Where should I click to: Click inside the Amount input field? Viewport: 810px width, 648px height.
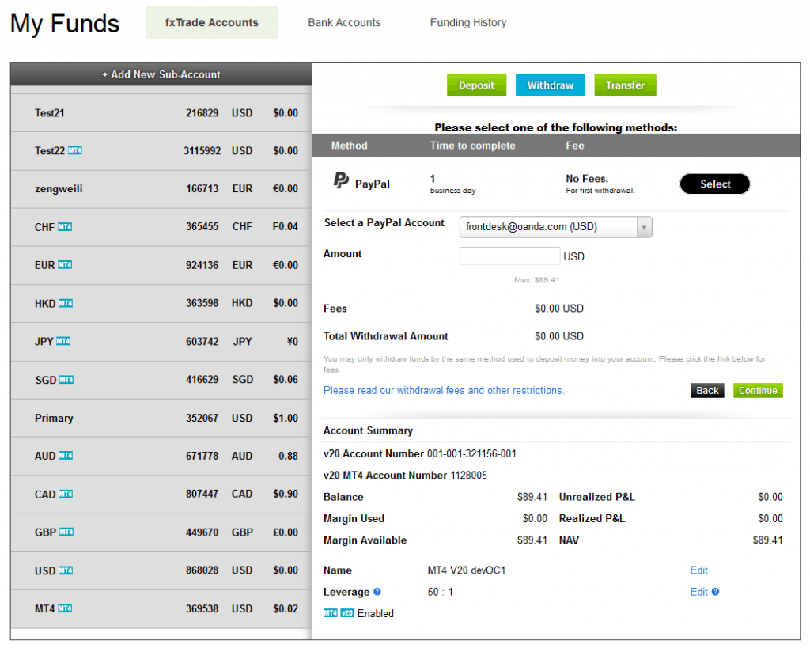509,256
